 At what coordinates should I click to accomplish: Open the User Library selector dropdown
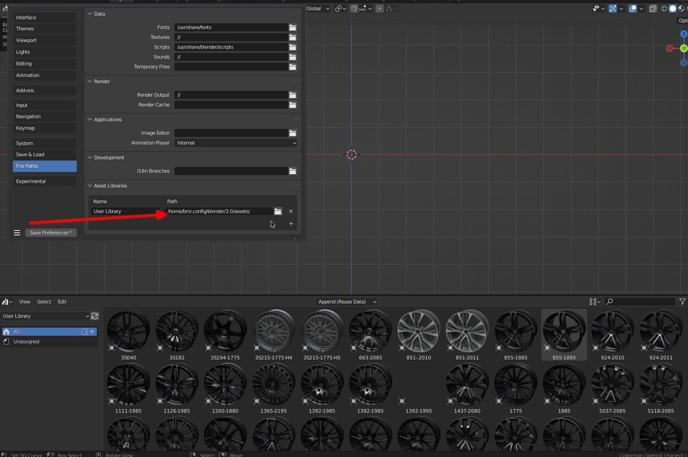[x=45, y=316]
